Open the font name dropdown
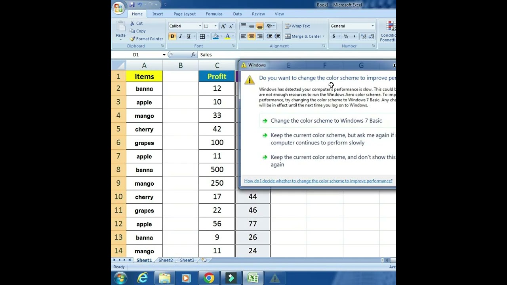The width and height of the screenshot is (507, 285). pyautogui.click(x=200, y=26)
